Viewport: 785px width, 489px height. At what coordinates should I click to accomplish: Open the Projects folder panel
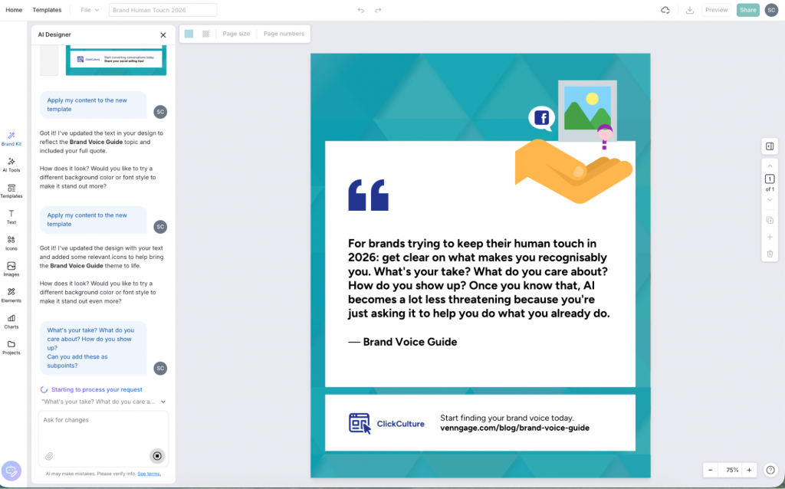[11, 347]
